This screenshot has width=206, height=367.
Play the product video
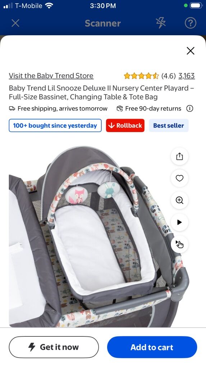(x=179, y=222)
